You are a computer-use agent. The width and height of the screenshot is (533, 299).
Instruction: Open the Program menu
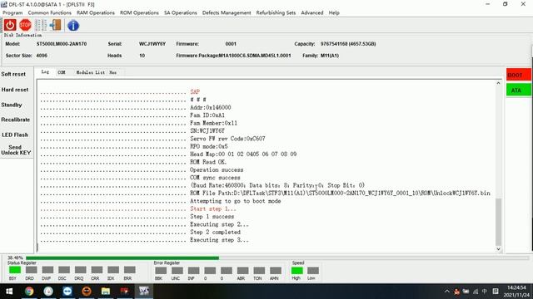(x=12, y=12)
